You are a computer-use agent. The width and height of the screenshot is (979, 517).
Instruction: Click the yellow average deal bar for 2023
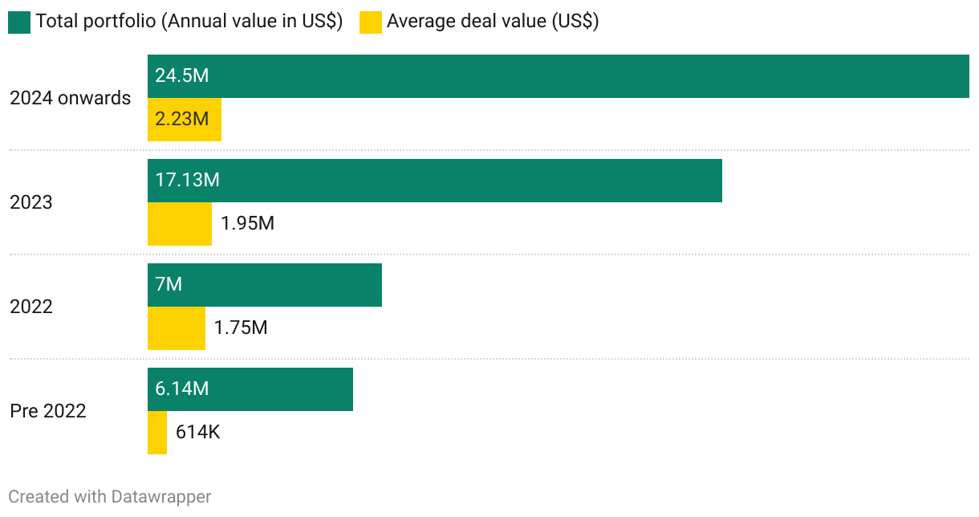point(179,224)
